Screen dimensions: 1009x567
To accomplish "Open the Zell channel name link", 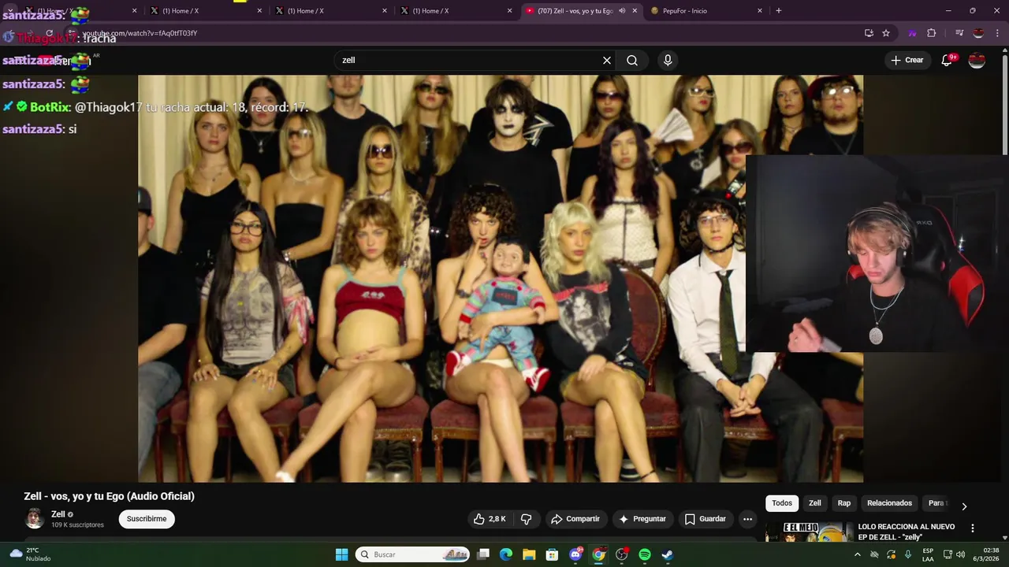I will coord(58,514).
